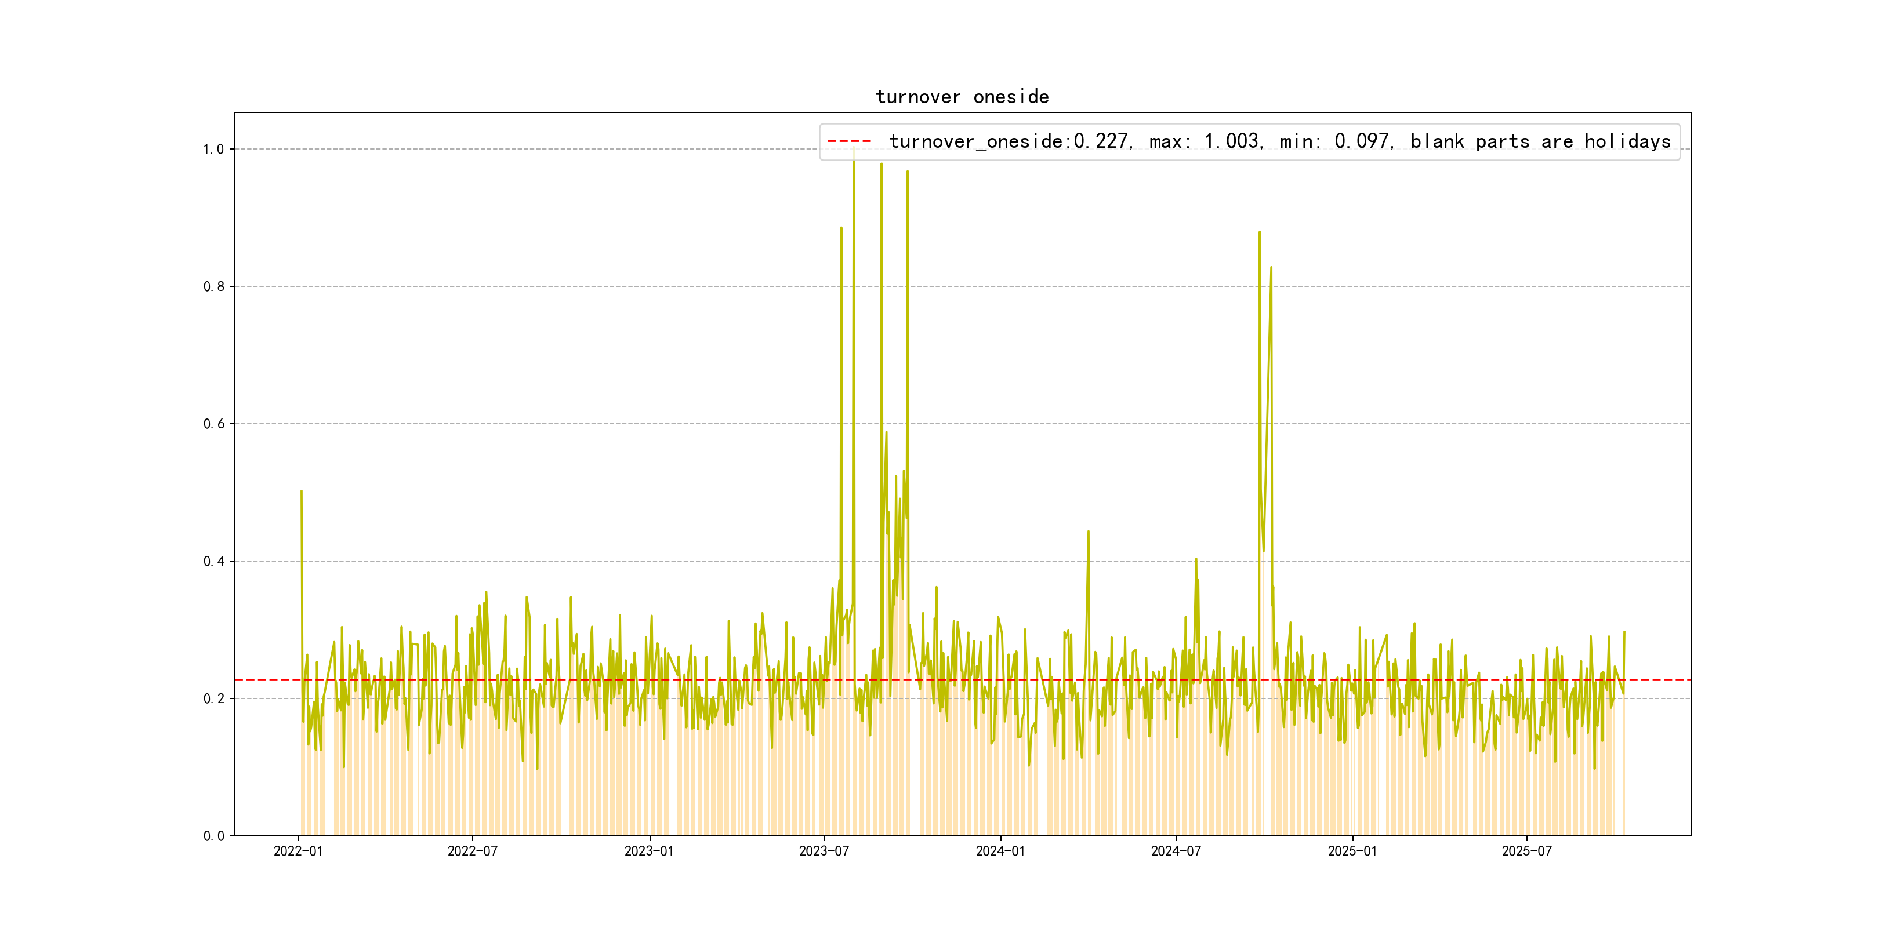Click the 2024-01 x-axis date label
The image size is (1879, 939).
coord(1000,851)
